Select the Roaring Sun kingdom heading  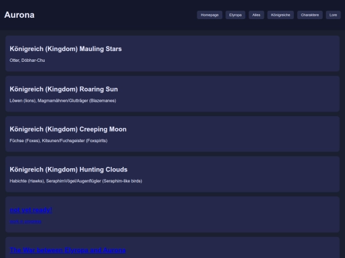[64, 89]
